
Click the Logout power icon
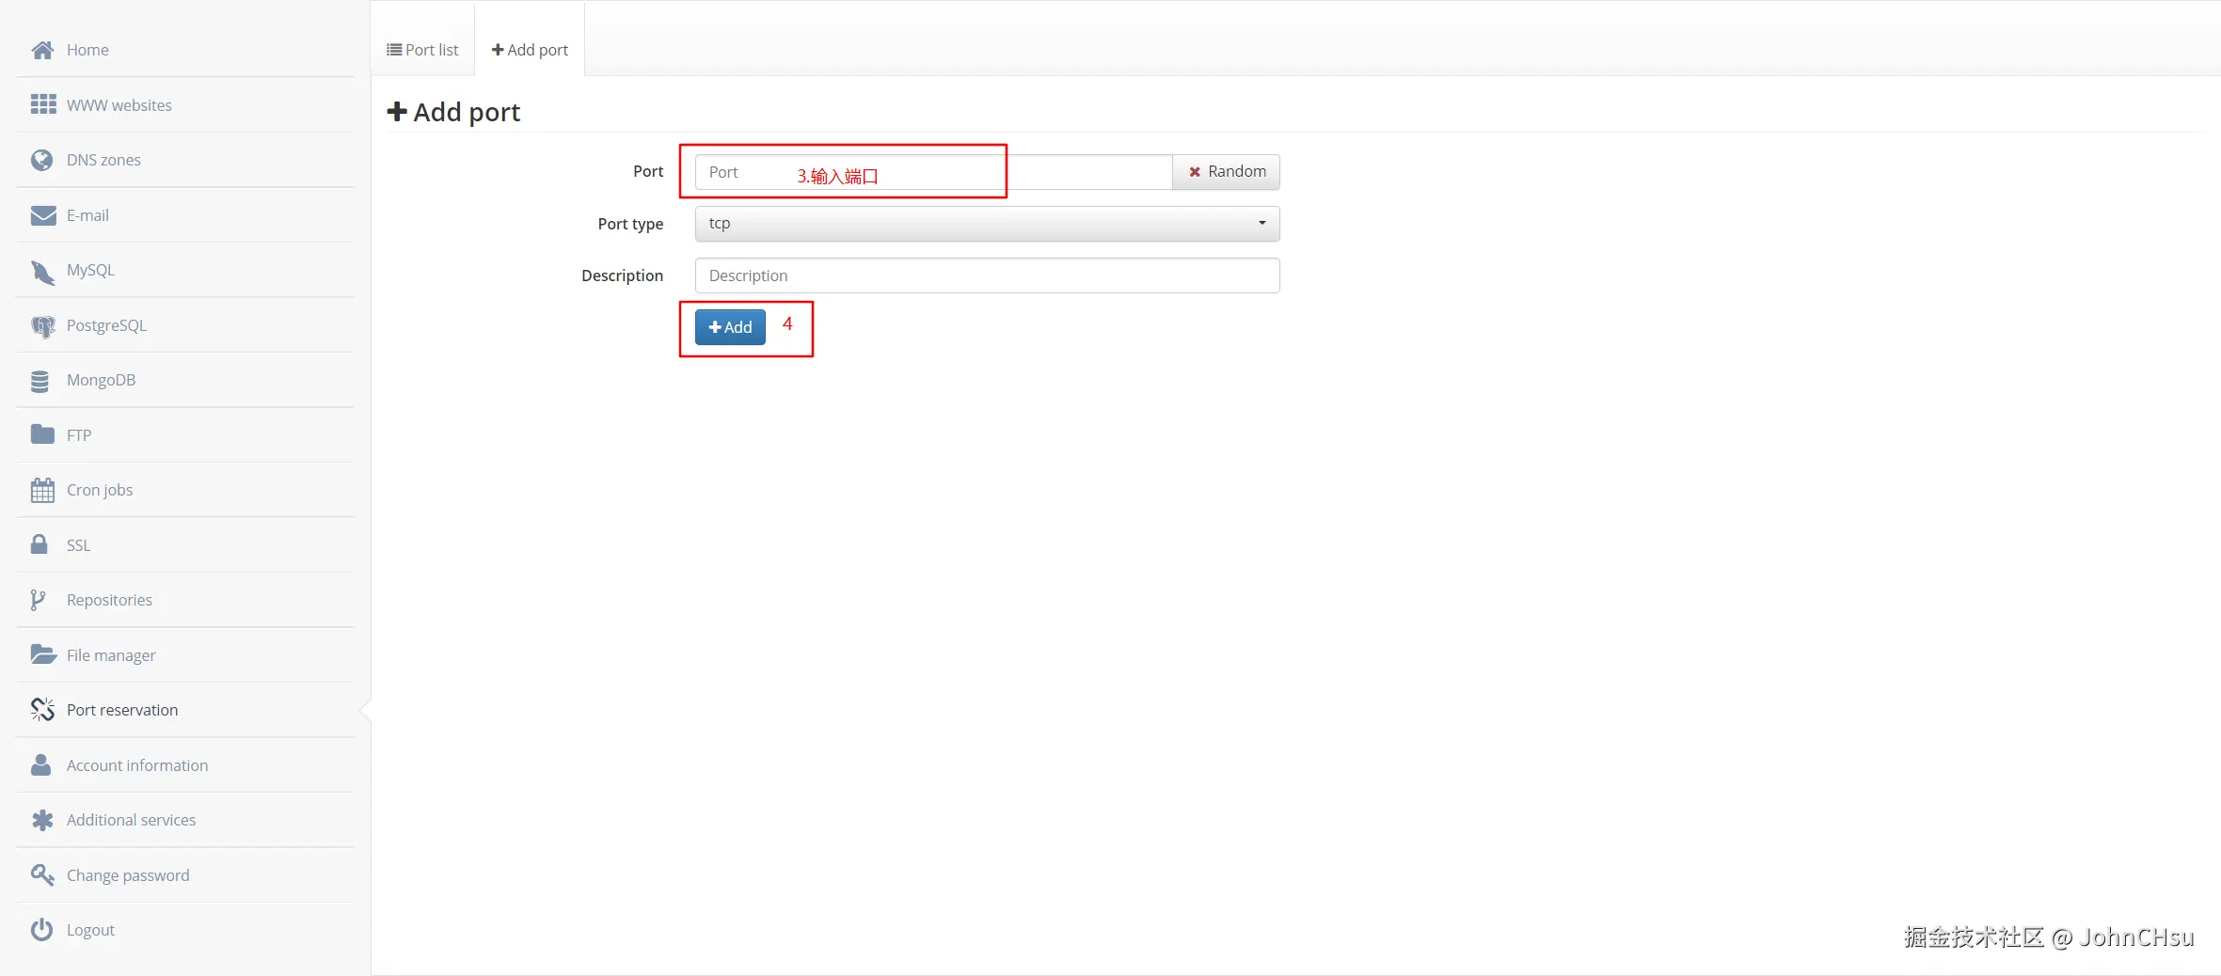click(x=41, y=930)
